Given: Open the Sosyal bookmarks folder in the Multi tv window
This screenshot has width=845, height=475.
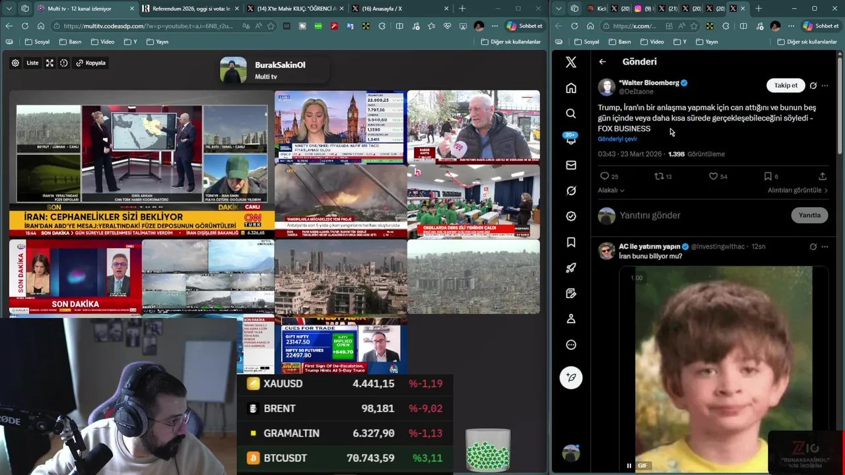Looking at the screenshot, I should 37,42.
